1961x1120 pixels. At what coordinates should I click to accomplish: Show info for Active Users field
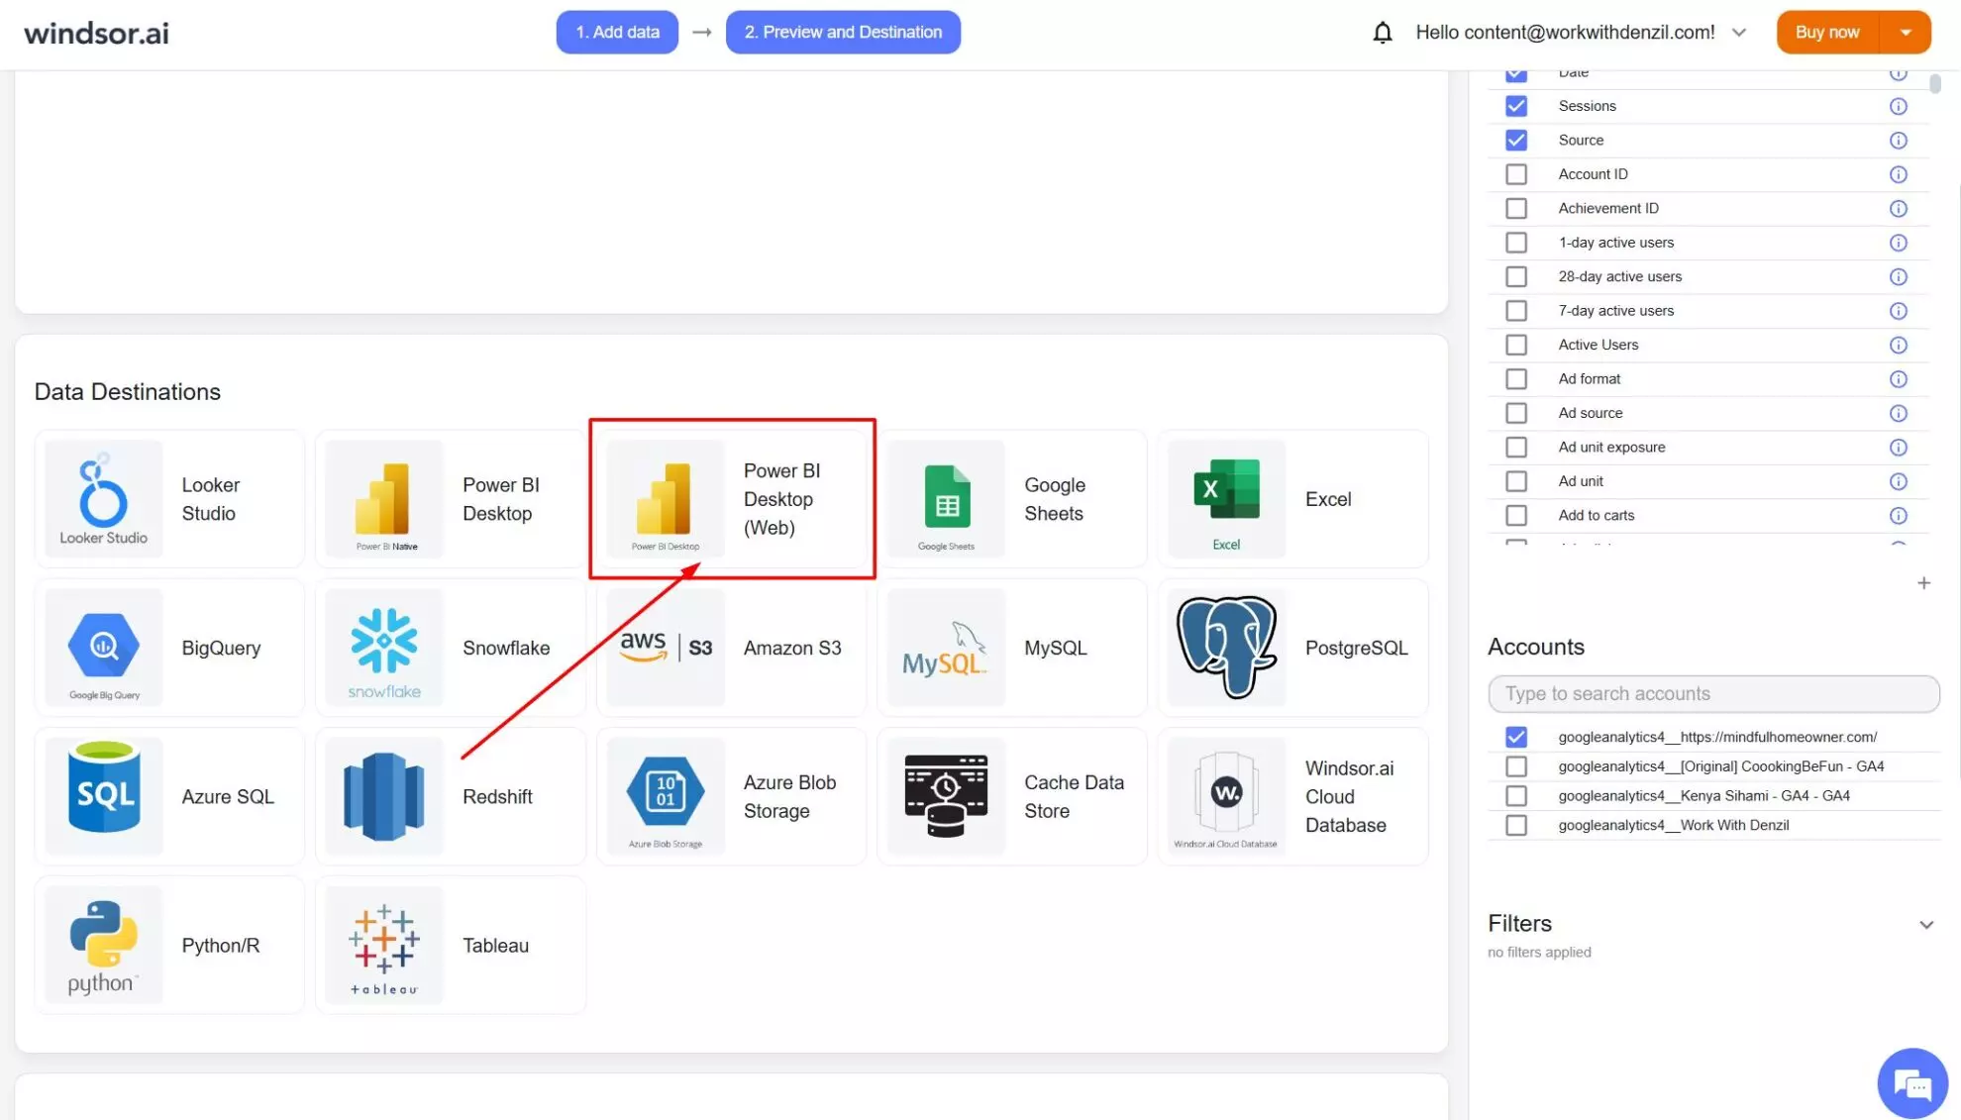[1898, 345]
